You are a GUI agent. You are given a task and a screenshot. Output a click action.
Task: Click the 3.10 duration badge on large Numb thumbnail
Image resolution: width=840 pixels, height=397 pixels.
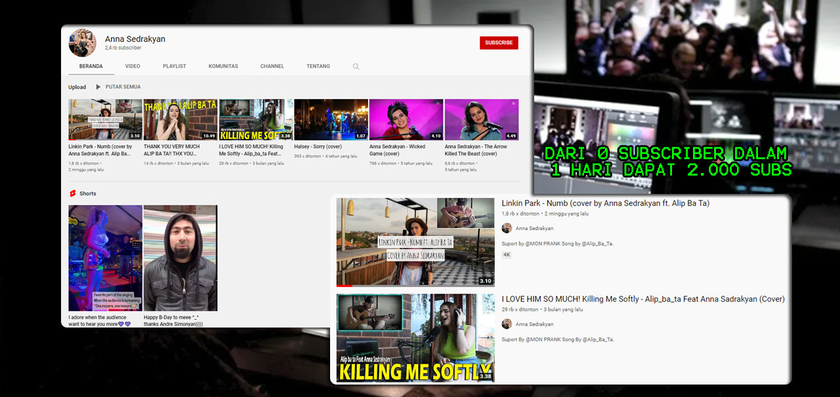click(485, 281)
